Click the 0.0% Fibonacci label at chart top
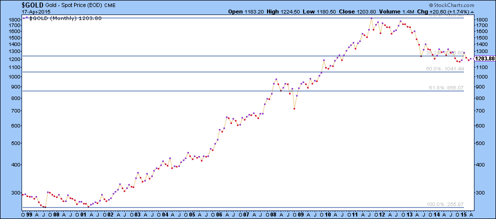 446,15
